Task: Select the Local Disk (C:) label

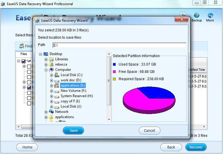Action: (71, 75)
